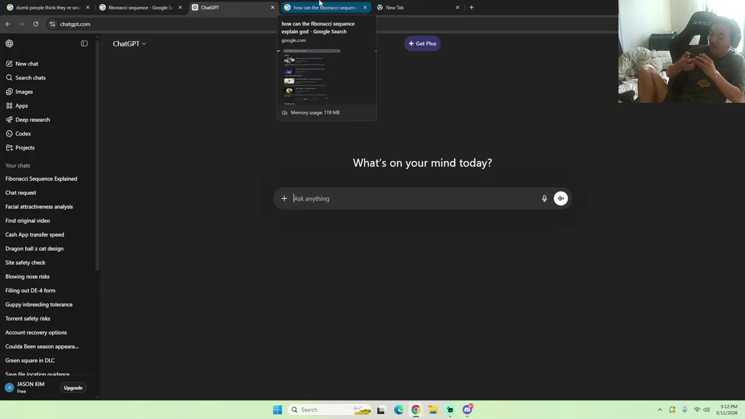Click the plus attach icon in prompt box

point(284,198)
